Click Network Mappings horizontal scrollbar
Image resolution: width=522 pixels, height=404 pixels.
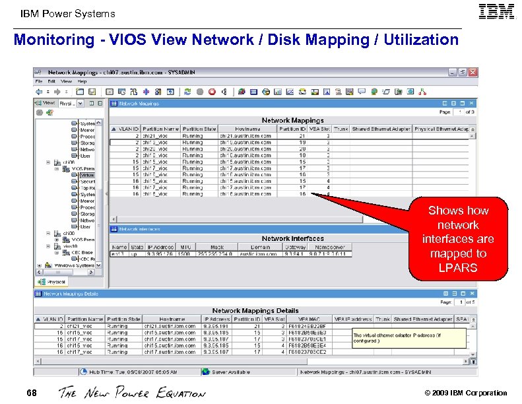pyautogui.click(x=240, y=219)
